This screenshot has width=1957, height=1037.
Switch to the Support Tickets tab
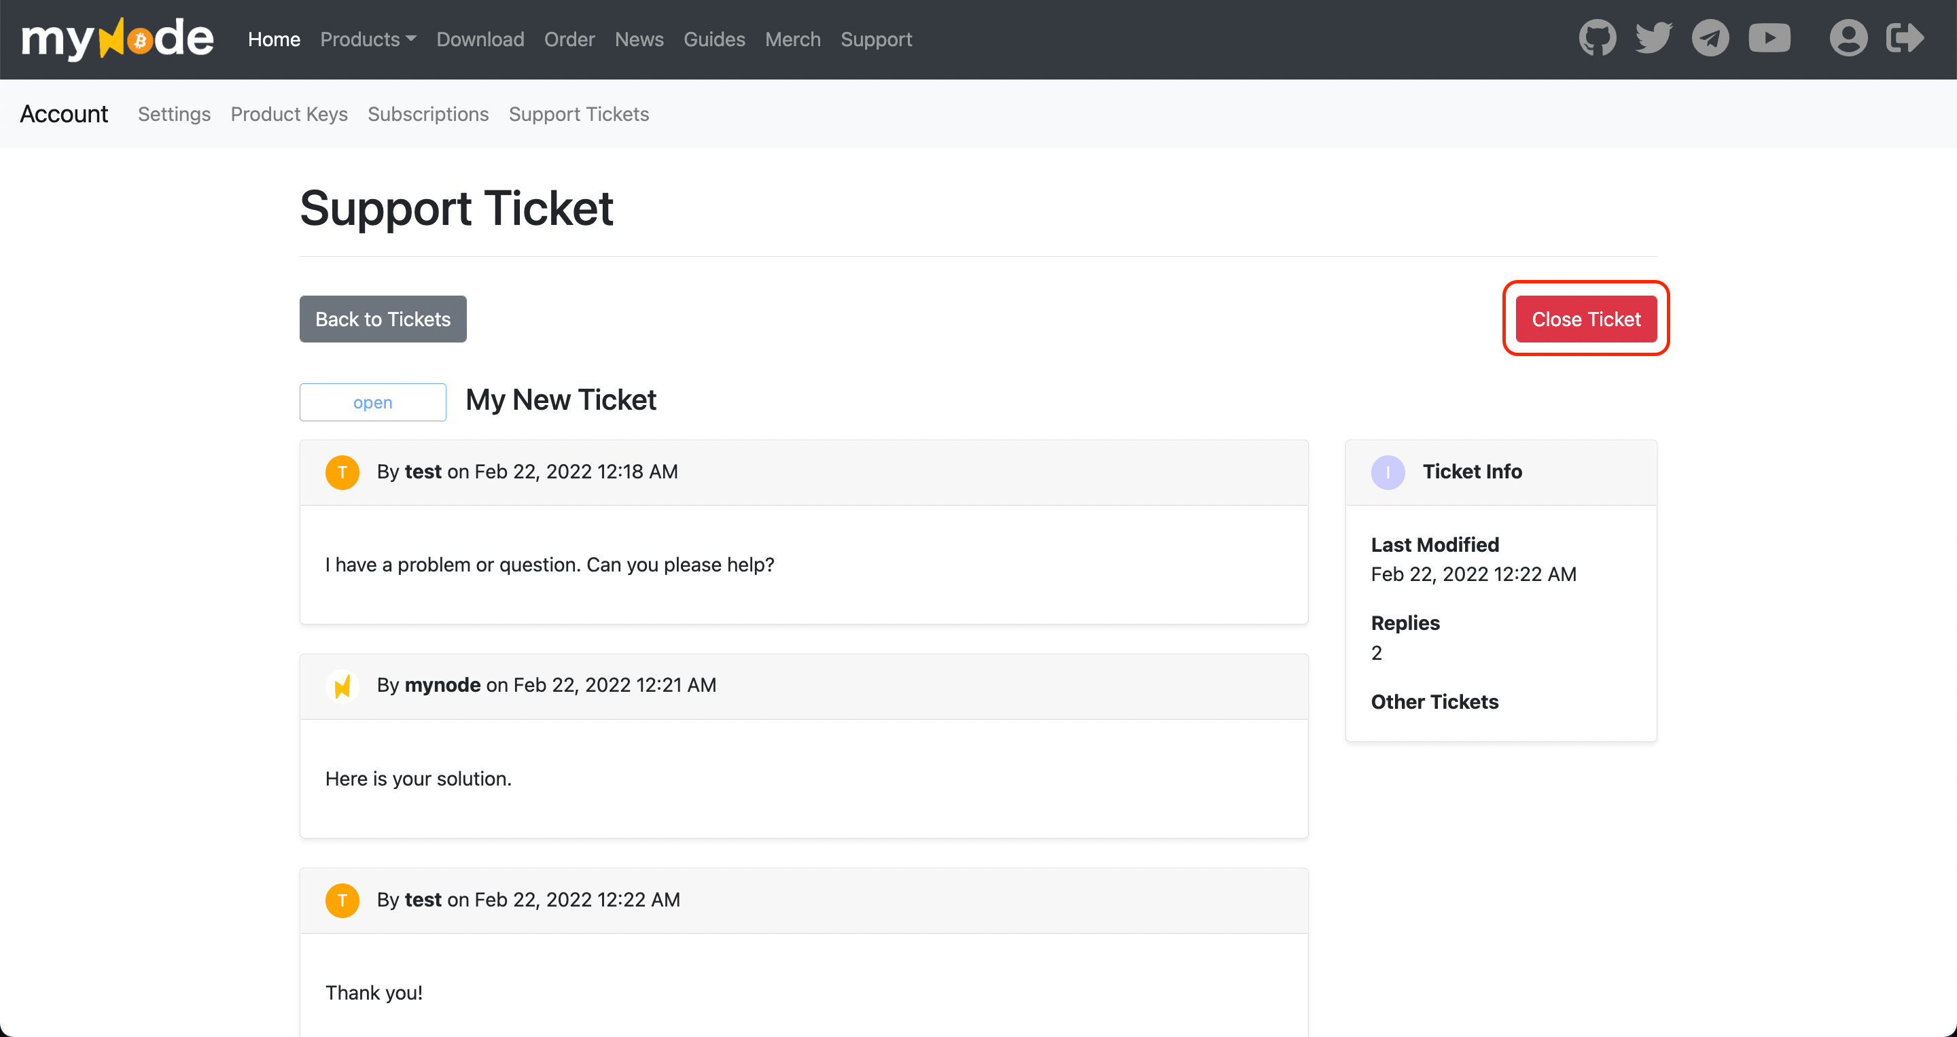coord(579,114)
